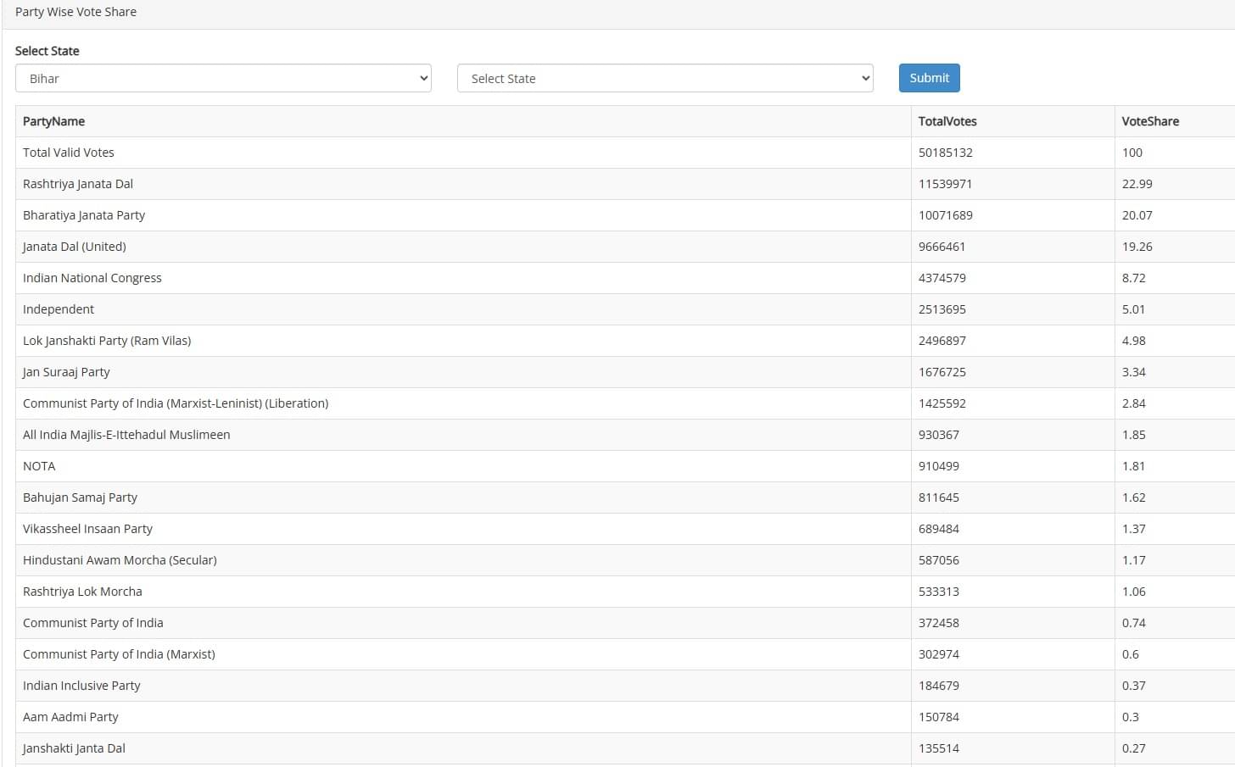The image size is (1235, 767).
Task: Select the Indian National Congress cell
Action: (92, 278)
